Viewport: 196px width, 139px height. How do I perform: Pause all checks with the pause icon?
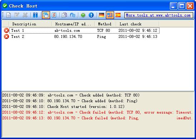click(x=35, y=15)
